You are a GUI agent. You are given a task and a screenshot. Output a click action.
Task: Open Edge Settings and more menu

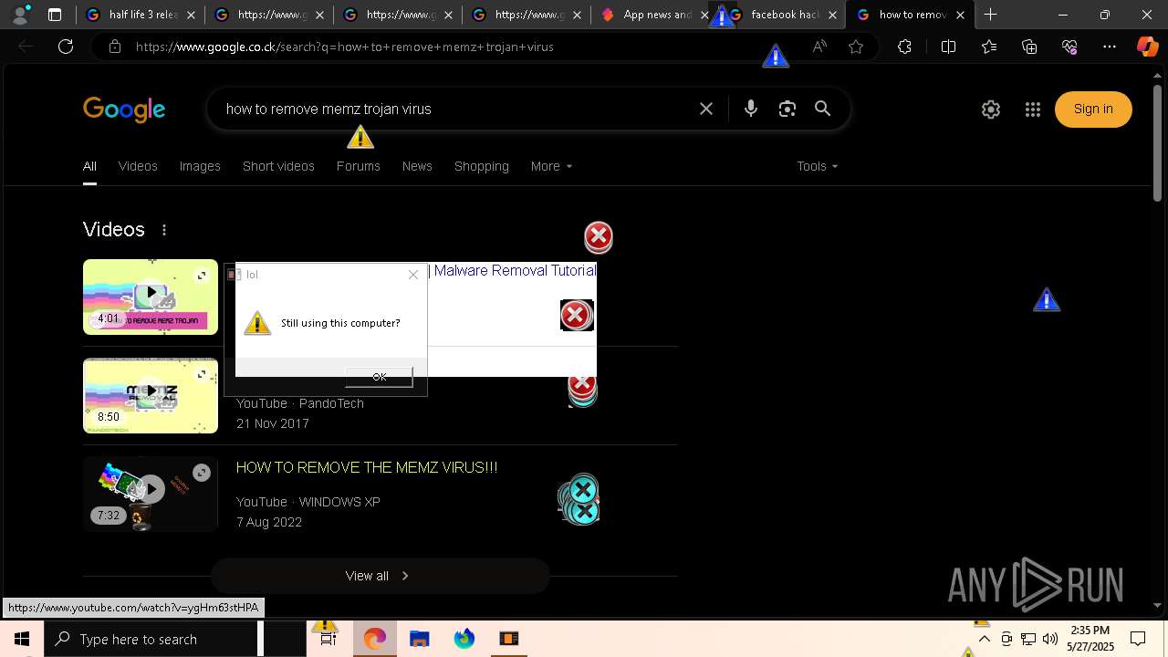(1110, 47)
